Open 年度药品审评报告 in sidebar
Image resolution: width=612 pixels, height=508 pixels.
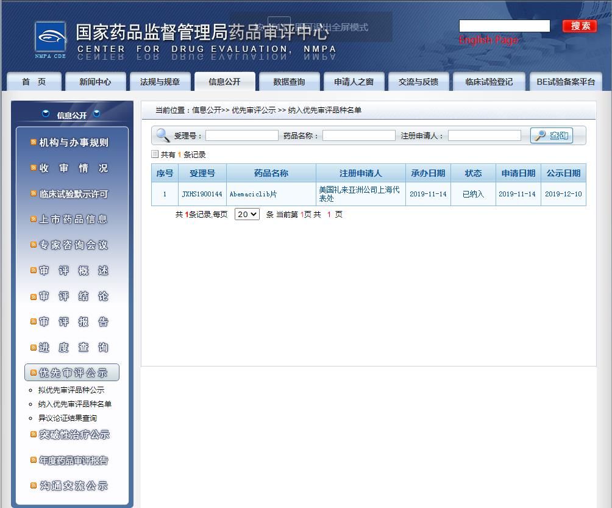point(74,460)
